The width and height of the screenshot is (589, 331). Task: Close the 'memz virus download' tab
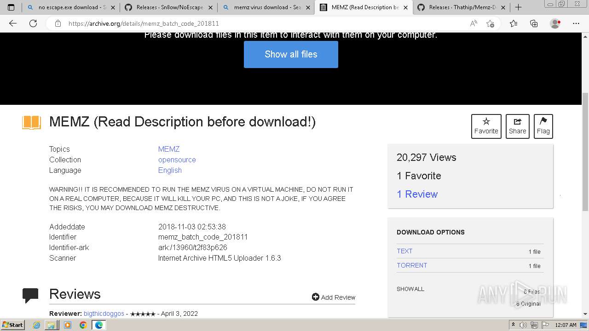tap(308, 7)
